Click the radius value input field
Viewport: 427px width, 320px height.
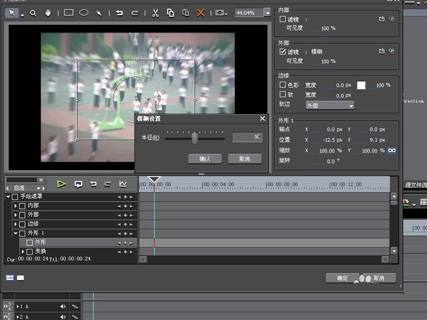[247, 137]
